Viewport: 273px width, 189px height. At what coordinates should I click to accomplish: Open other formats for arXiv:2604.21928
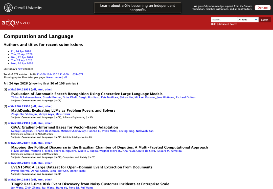click(48, 89)
